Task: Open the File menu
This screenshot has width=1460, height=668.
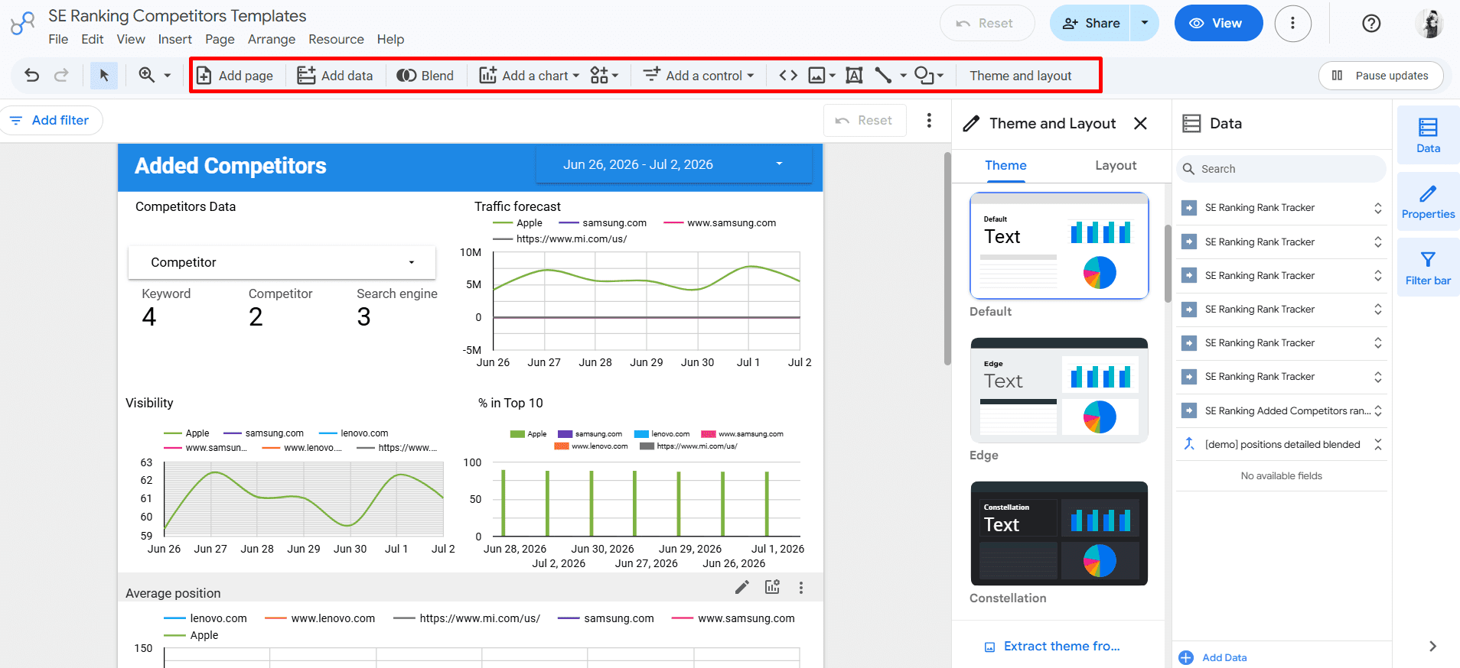Action: [58, 39]
